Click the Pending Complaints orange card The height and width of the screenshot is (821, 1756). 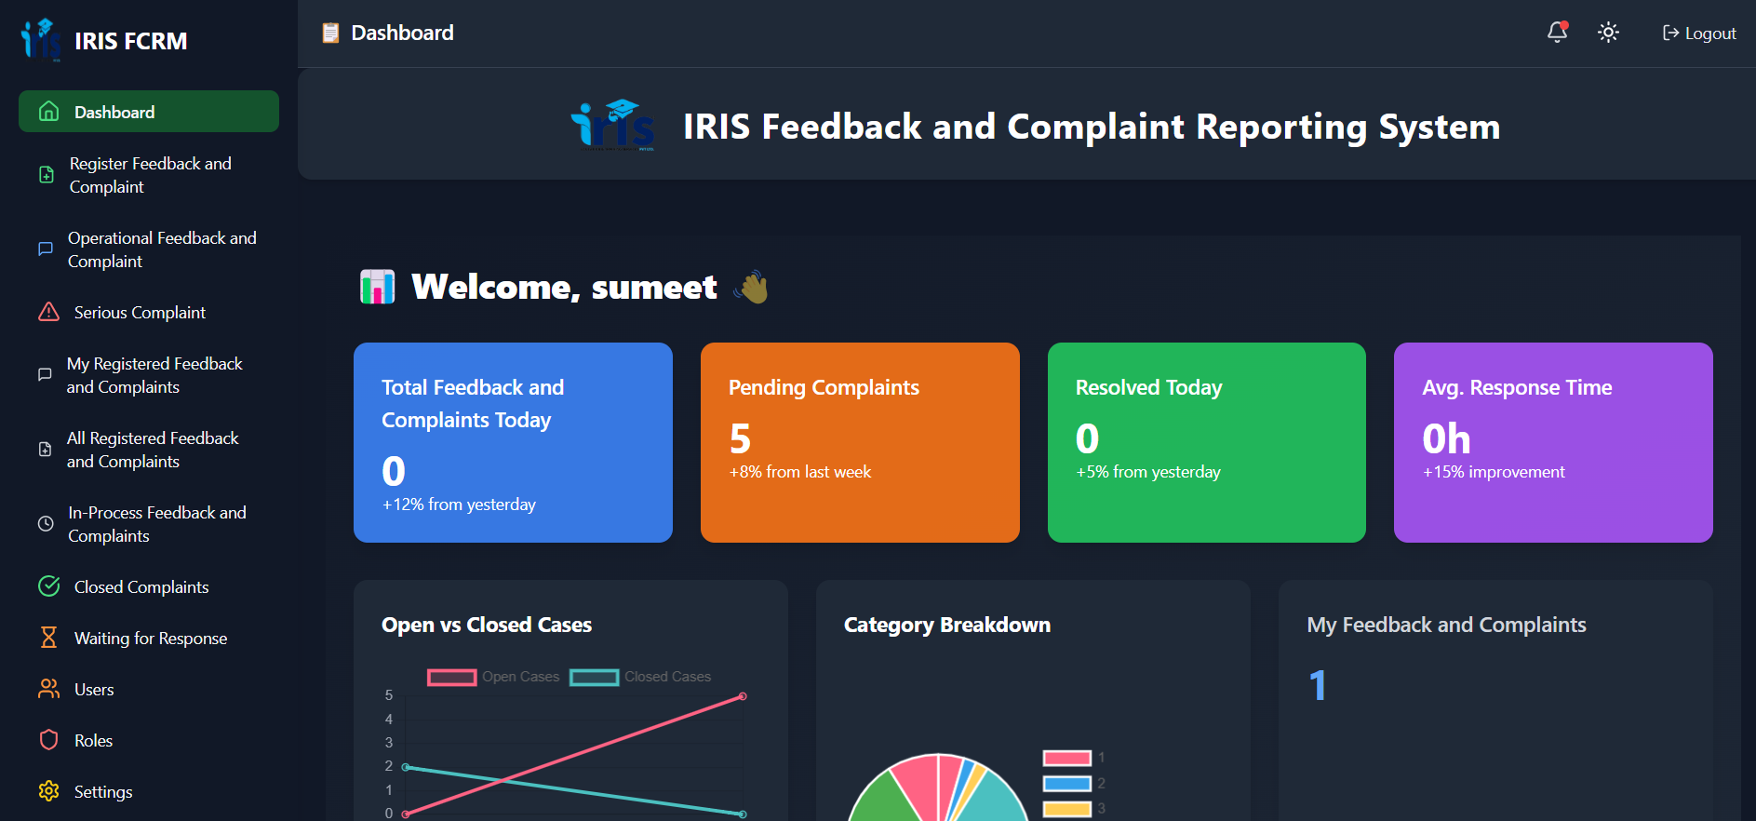point(860,442)
